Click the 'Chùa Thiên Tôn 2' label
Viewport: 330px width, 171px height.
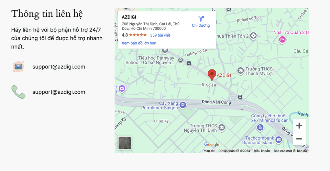tap(231, 36)
